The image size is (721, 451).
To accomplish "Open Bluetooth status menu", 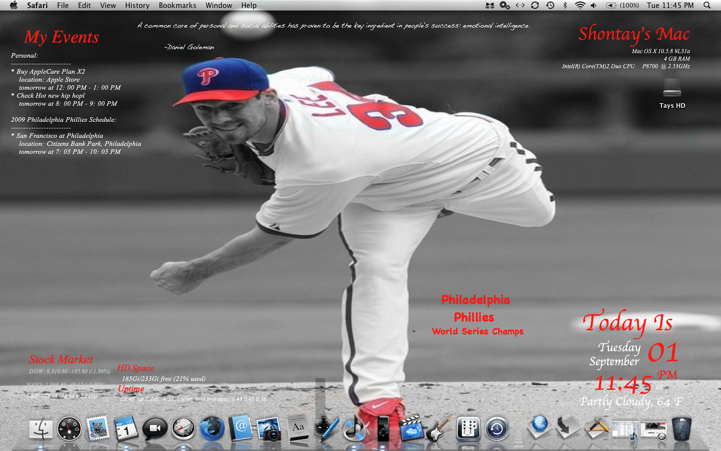I will point(565,6).
